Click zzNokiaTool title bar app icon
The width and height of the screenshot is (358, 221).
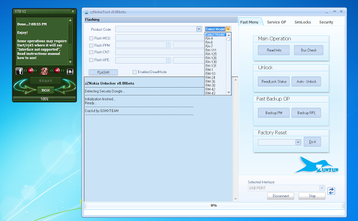pyautogui.click(x=87, y=12)
